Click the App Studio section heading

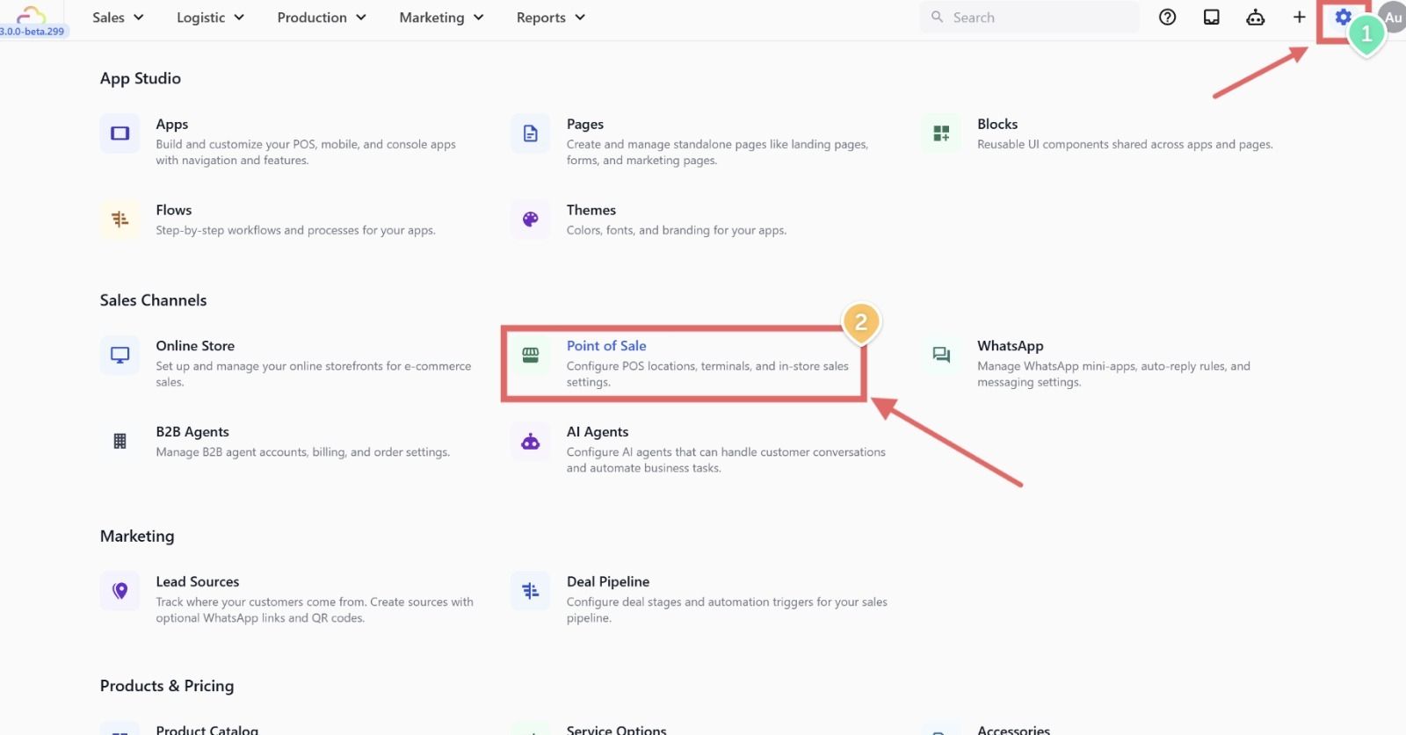tap(141, 78)
